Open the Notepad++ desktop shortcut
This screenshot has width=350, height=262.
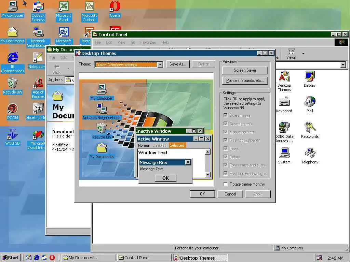pyautogui.click(x=37, y=60)
